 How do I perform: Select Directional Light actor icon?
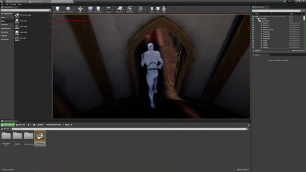click(17, 15)
